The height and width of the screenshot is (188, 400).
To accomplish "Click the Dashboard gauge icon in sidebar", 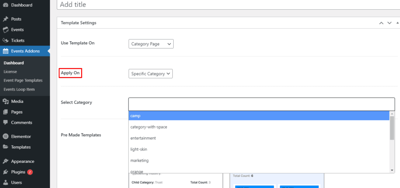I will tap(5, 5).
